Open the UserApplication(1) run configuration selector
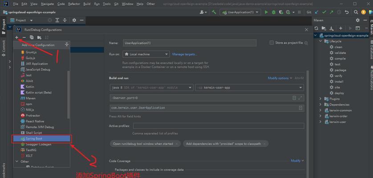 (x=240, y=12)
